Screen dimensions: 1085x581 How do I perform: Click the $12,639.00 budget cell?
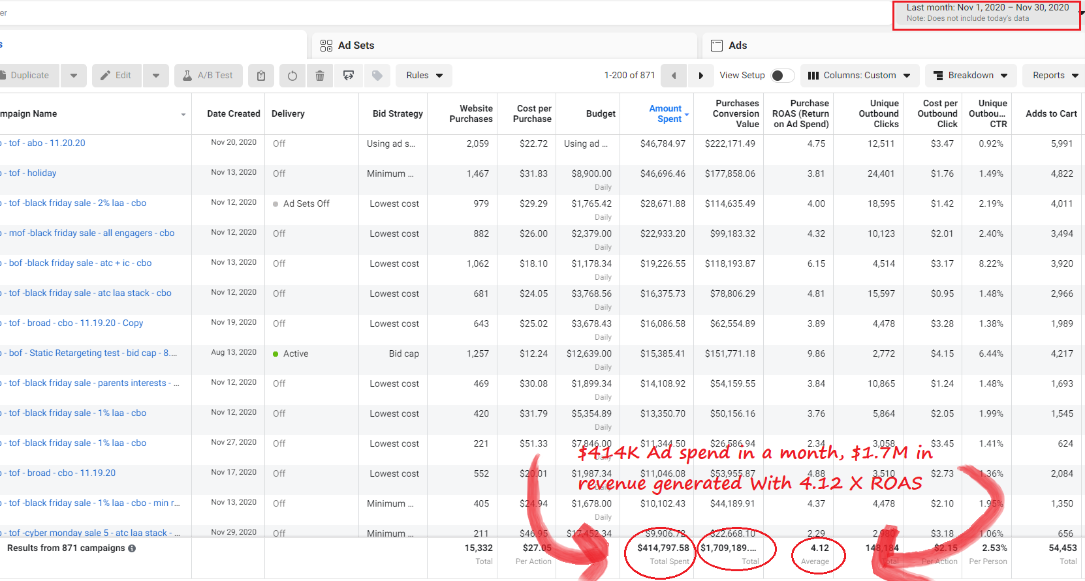click(x=589, y=353)
